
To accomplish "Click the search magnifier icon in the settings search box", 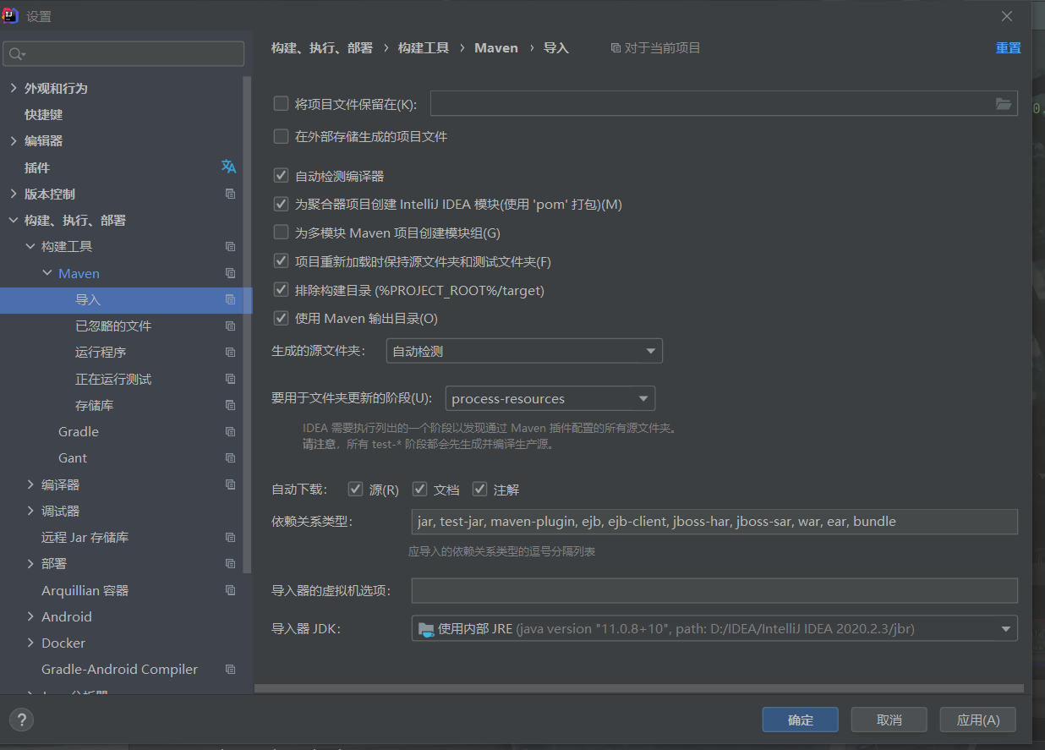I will [x=16, y=54].
